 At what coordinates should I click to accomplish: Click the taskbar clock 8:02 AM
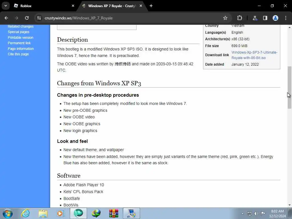[277, 211]
